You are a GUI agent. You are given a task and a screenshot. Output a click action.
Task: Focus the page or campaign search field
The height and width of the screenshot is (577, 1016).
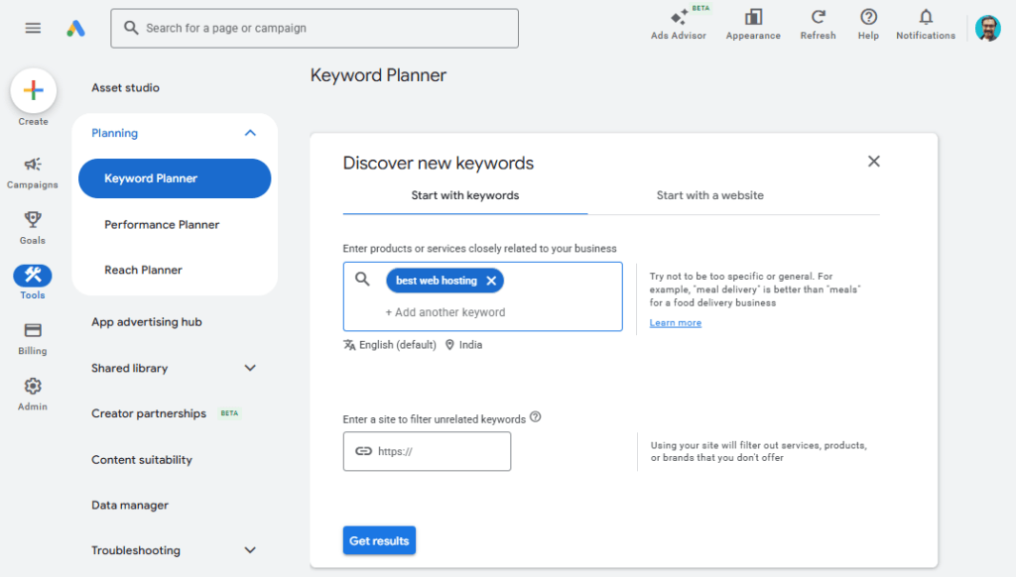315,28
